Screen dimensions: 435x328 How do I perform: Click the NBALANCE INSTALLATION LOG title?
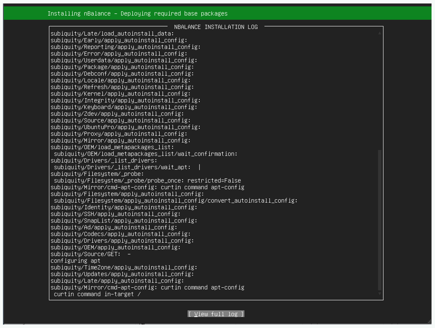tap(216, 27)
